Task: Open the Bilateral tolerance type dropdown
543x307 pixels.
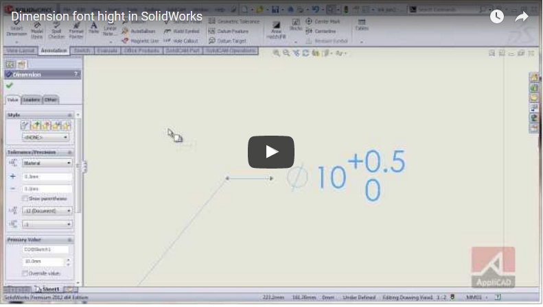Action: click(47, 163)
